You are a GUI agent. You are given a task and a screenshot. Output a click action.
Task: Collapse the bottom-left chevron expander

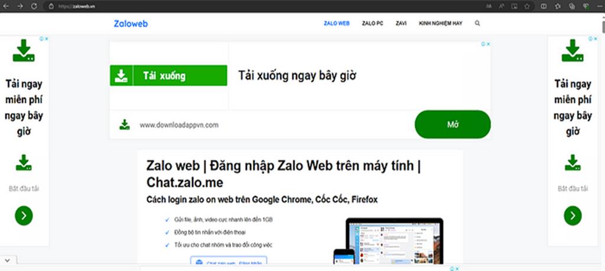[7, 260]
